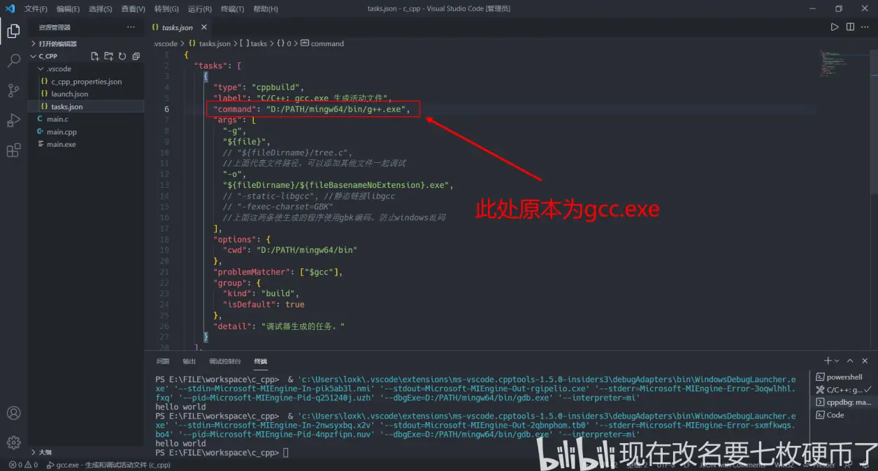
Task: Switch to the 问题 panel tab
Action: [x=163, y=361]
